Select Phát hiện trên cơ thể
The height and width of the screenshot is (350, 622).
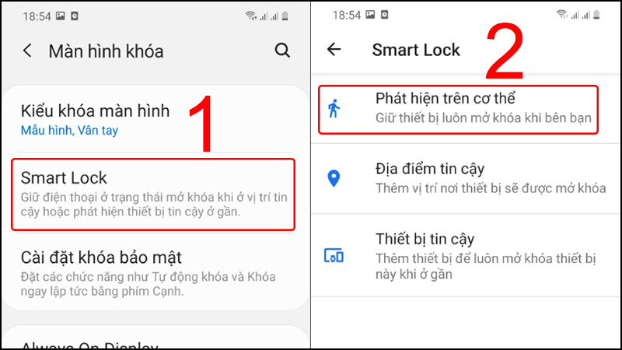coord(458,109)
